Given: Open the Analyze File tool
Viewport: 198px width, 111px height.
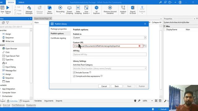Looking at the screenshot, I should point(123,10).
